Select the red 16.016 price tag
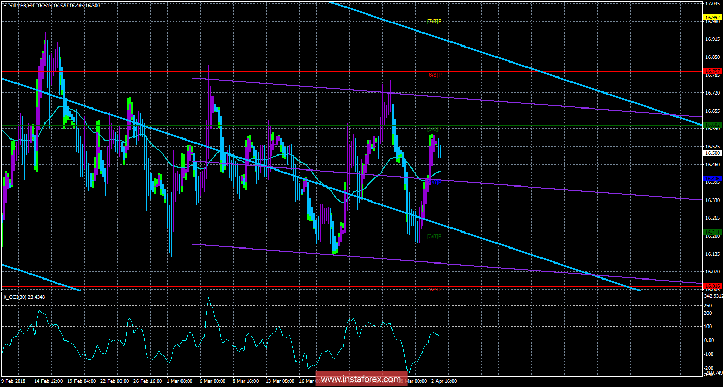This screenshot has width=723, height=387. click(713, 286)
